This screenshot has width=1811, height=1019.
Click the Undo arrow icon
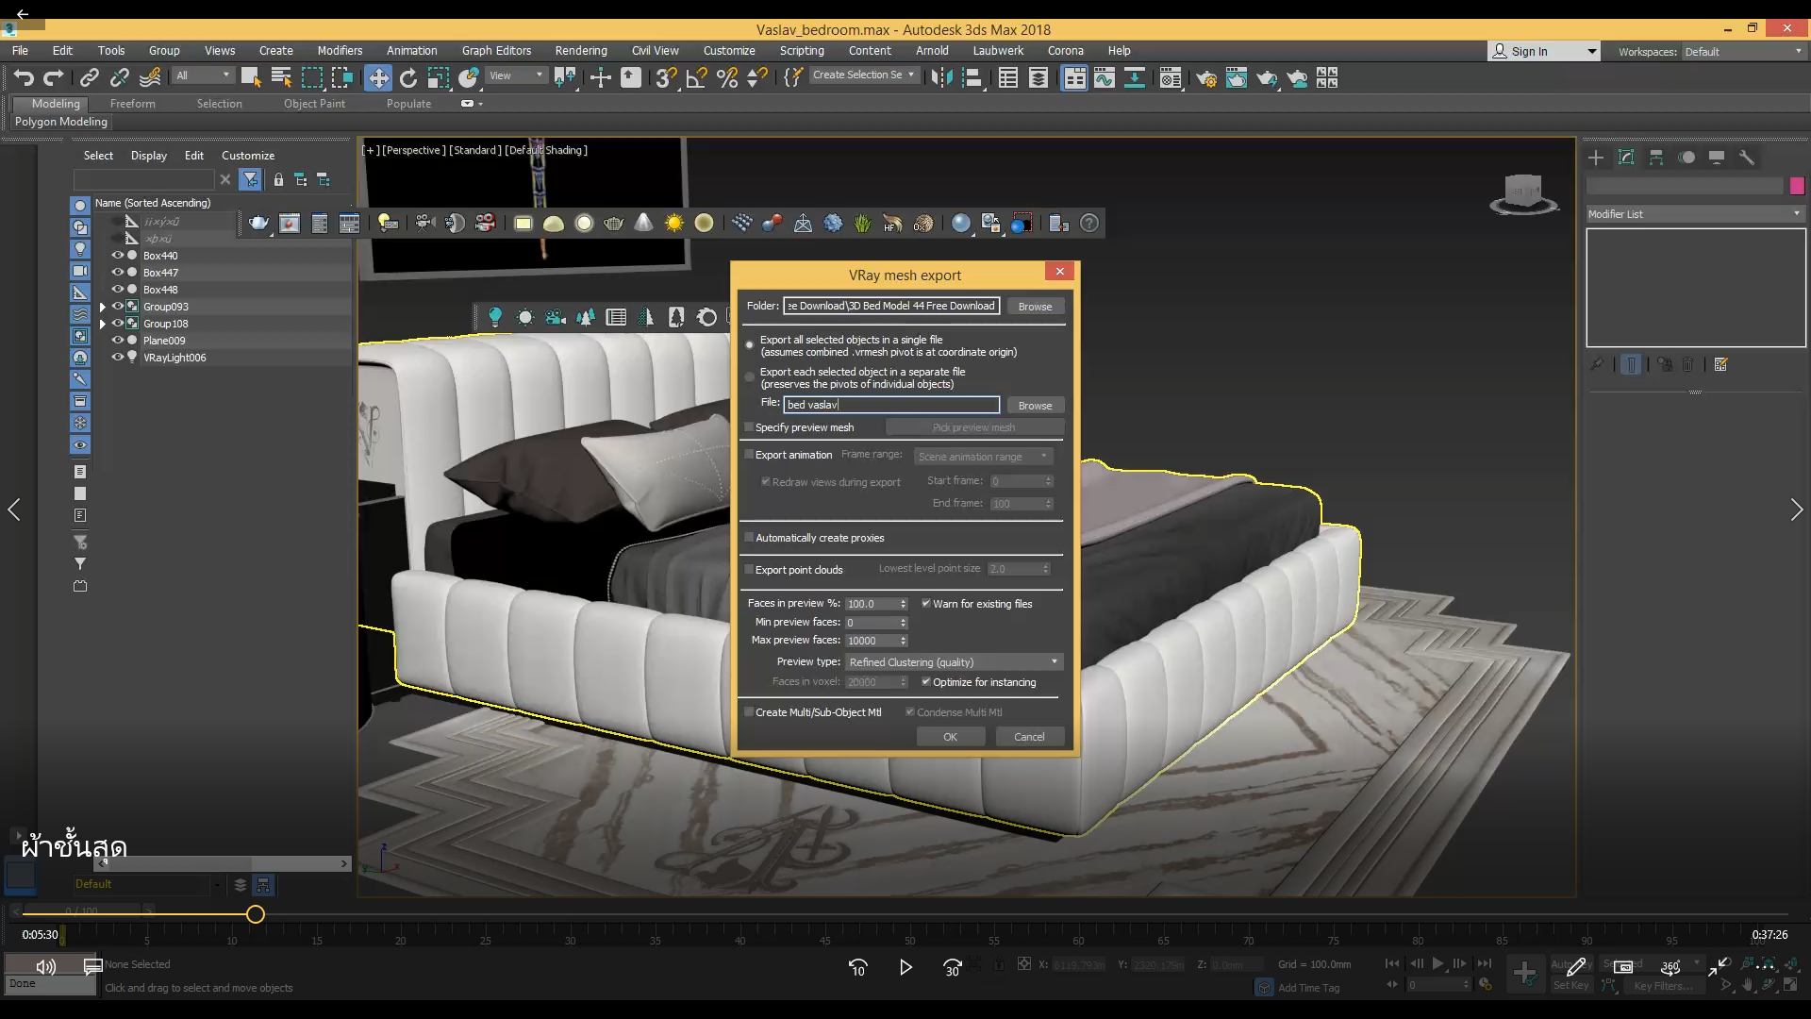(24, 78)
